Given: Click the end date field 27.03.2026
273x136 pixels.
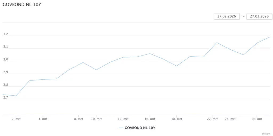Looking at the screenshot, I should (259, 16).
